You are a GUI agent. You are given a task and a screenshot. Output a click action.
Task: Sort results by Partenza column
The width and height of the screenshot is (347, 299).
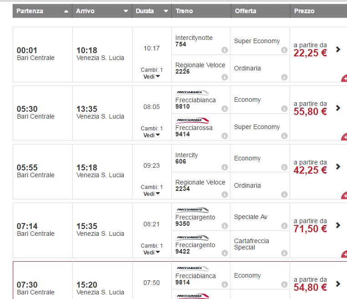point(42,11)
